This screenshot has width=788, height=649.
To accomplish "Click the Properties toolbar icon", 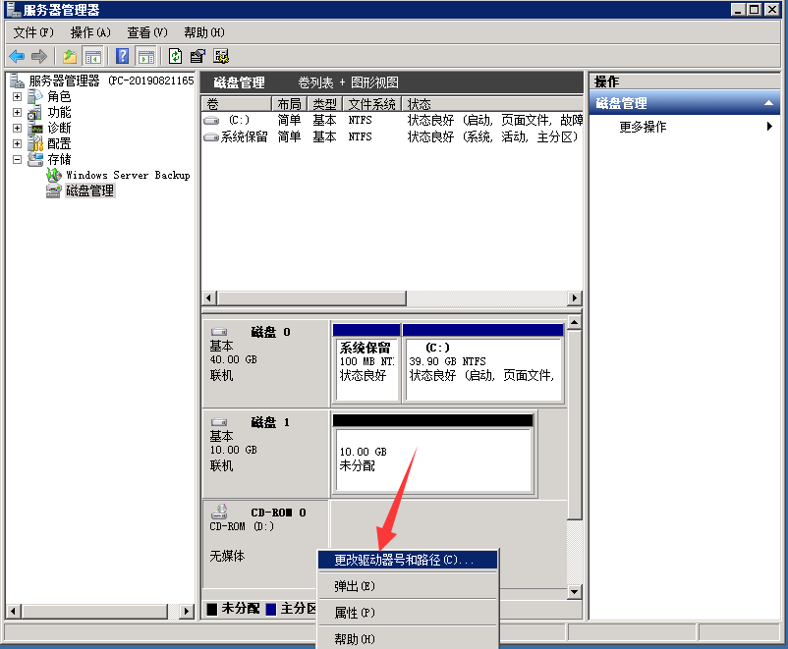I will coord(197,56).
